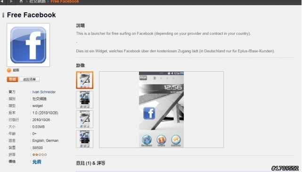Open the home icon in breadcrumb
Viewport: 302px width, 172px height.
pos(21,1)
